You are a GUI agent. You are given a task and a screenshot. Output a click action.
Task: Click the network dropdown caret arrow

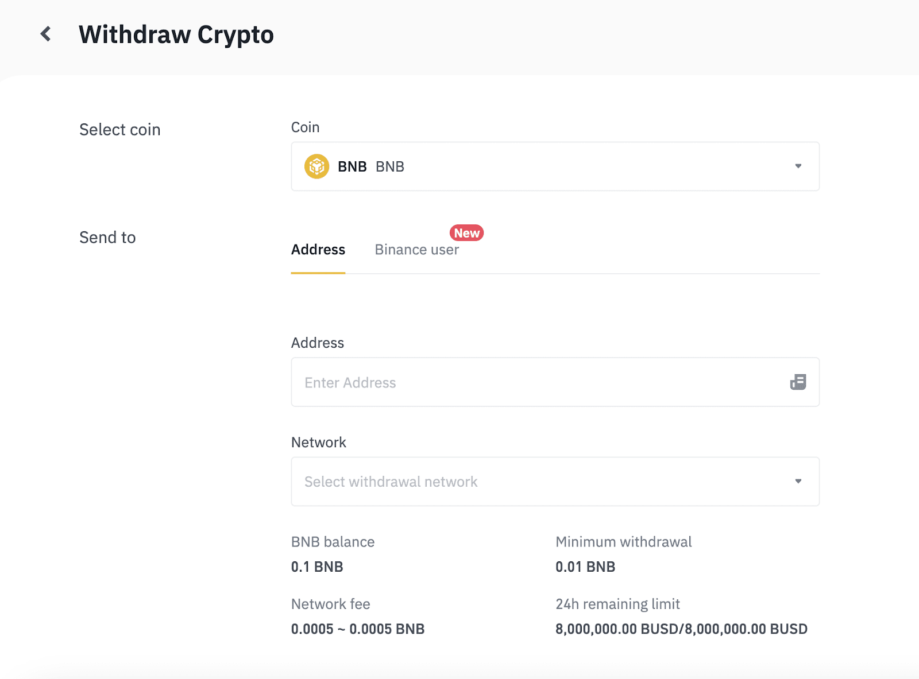click(x=798, y=482)
